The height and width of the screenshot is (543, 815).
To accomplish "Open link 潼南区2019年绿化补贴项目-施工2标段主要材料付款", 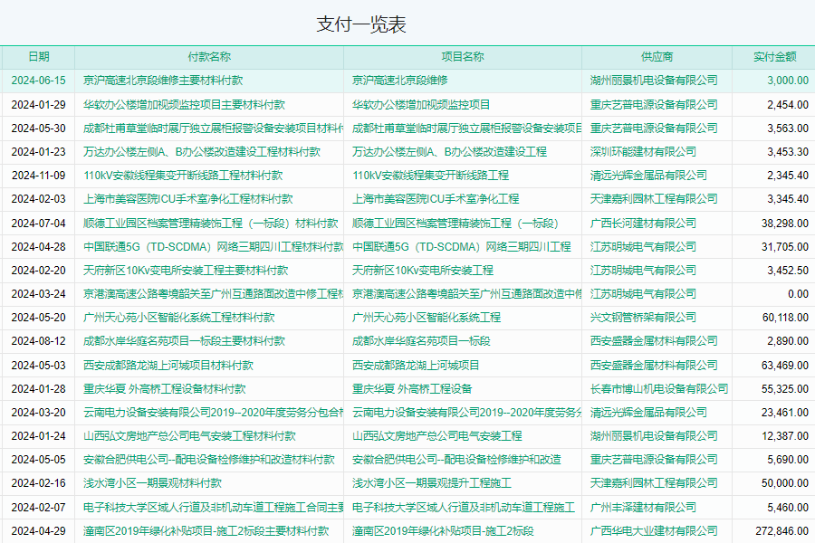I will pos(206,530).
